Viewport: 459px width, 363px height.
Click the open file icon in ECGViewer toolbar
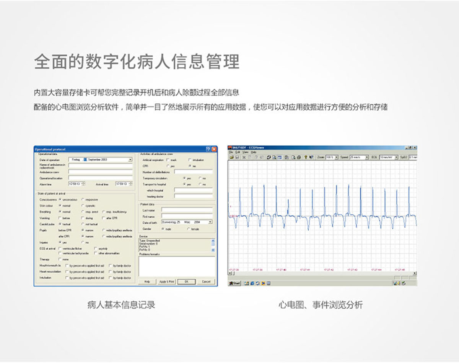[x=231, y=157]
